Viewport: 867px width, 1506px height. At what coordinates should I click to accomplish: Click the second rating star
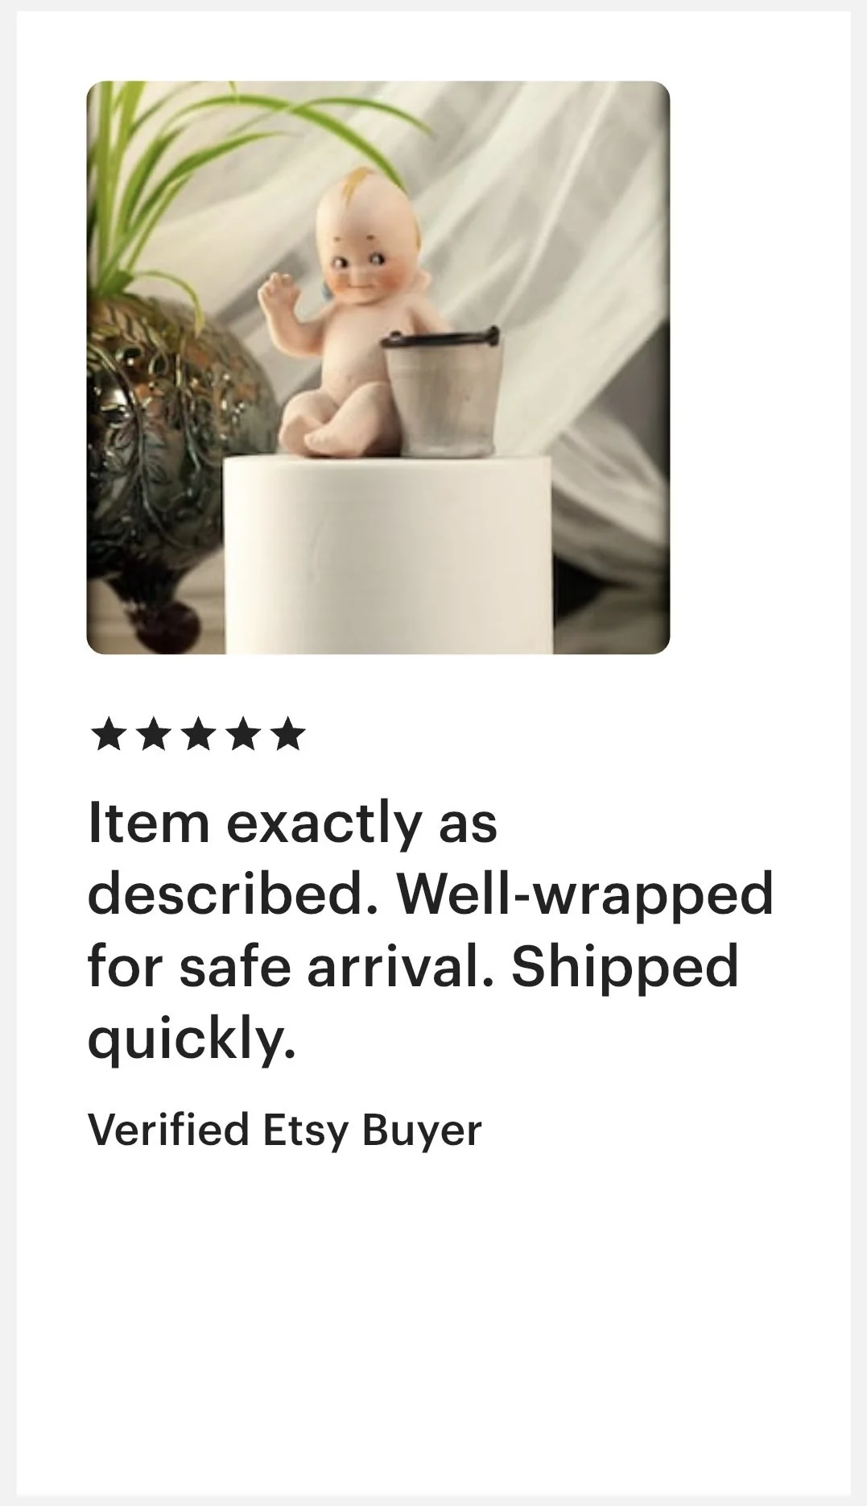(154, 736)
